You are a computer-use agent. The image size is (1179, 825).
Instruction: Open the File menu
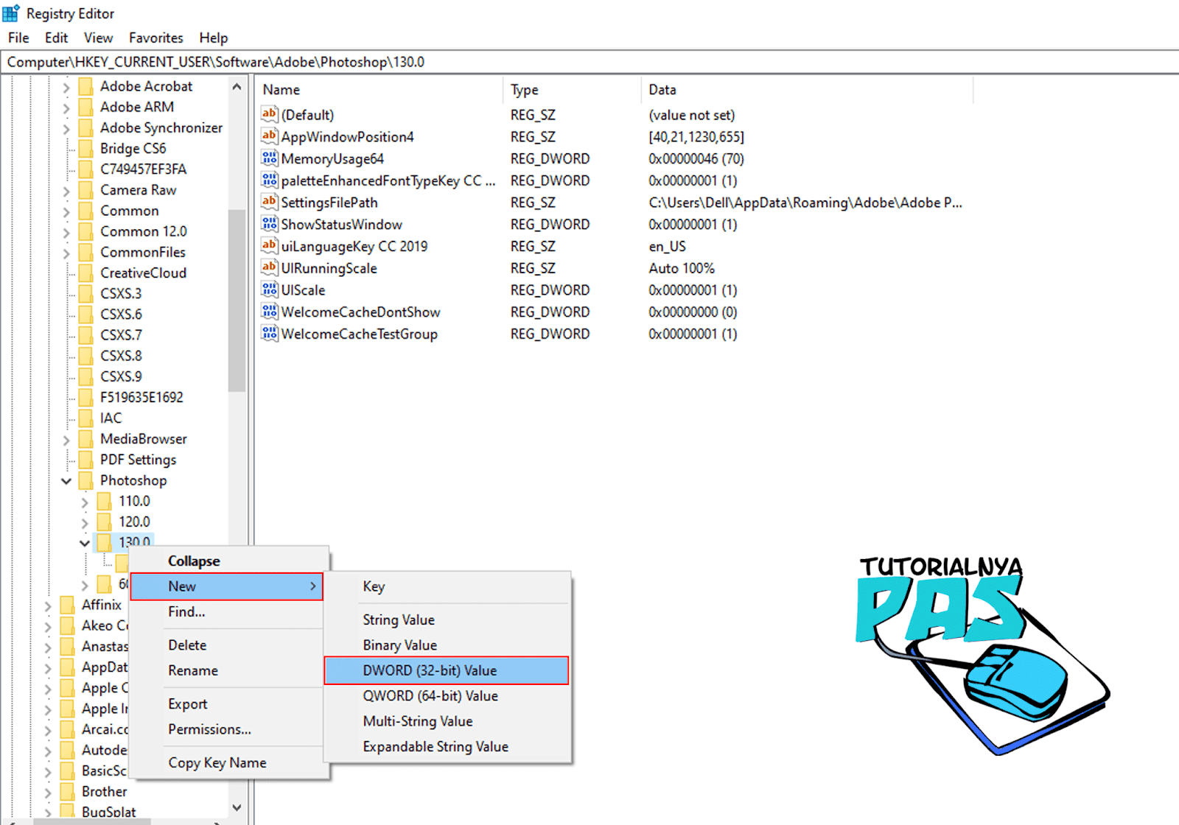[18, 38]
